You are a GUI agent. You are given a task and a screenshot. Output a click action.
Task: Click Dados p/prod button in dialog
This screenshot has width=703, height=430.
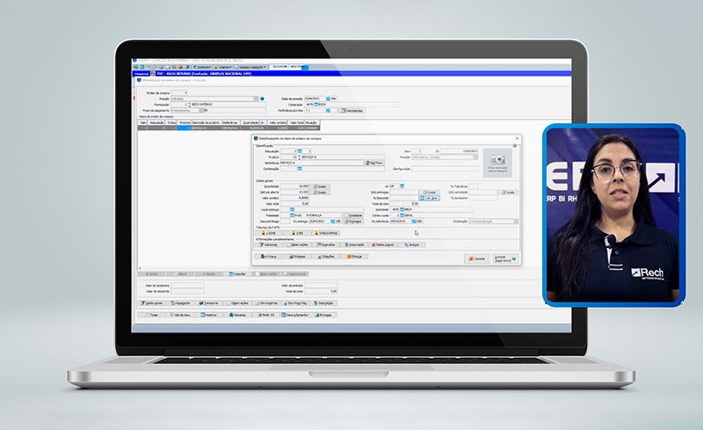(383, 244)
